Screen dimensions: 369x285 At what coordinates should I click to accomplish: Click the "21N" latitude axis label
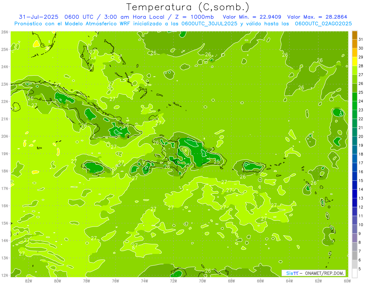tap(5, 119)
